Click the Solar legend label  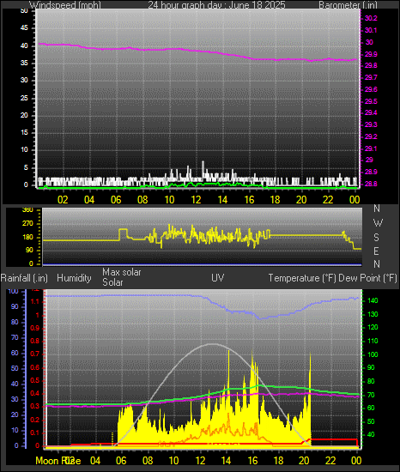point(112,282)
